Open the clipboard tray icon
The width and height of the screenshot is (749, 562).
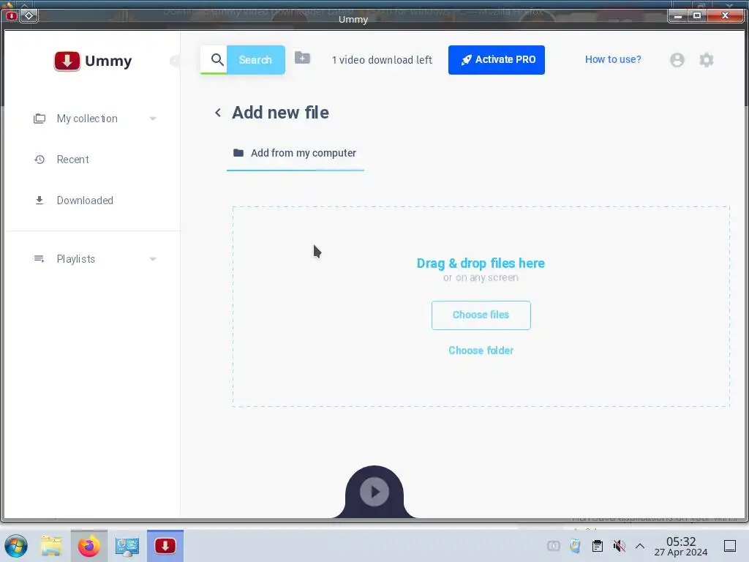(x=597, y=546)
